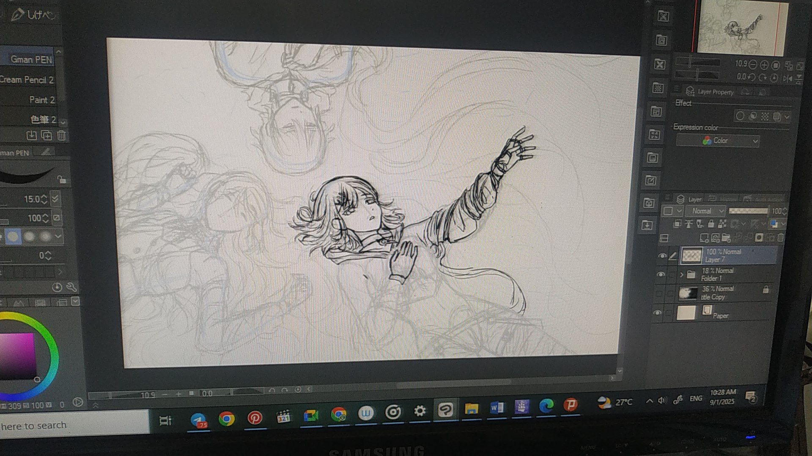Click the layer opacity slider
This screenshot has height=456, width=812.
(748, 211)
